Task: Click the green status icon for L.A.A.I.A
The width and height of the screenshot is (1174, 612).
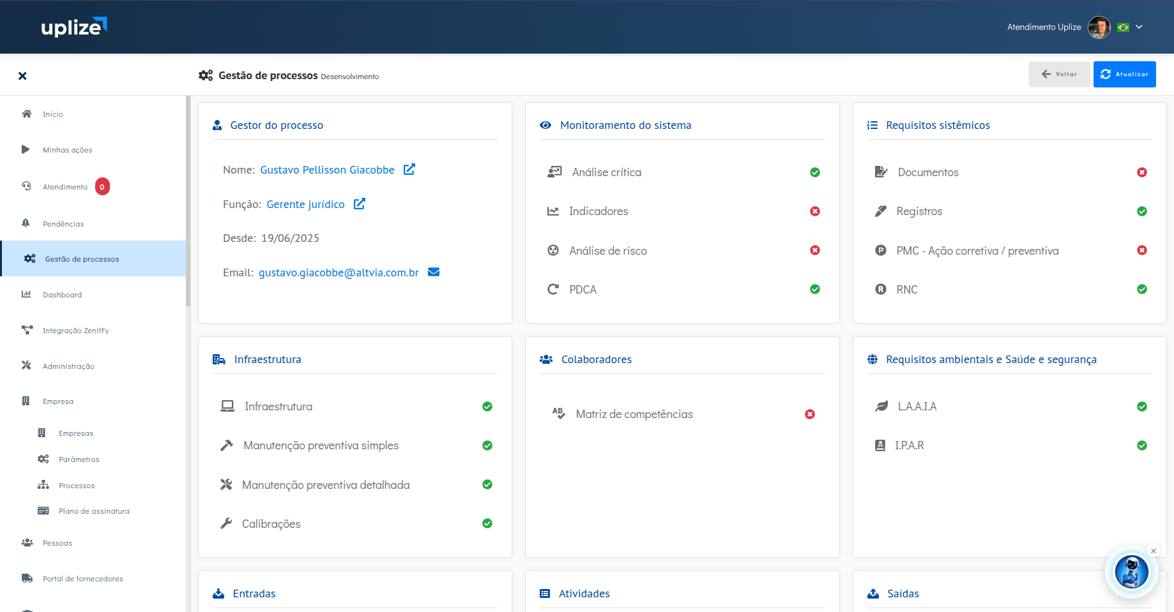Action: pyautogui.click(x=1142, y=407)
